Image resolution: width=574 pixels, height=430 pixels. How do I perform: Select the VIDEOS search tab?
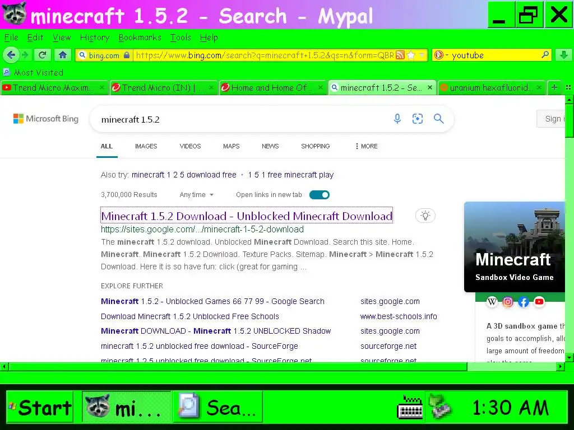190,146
